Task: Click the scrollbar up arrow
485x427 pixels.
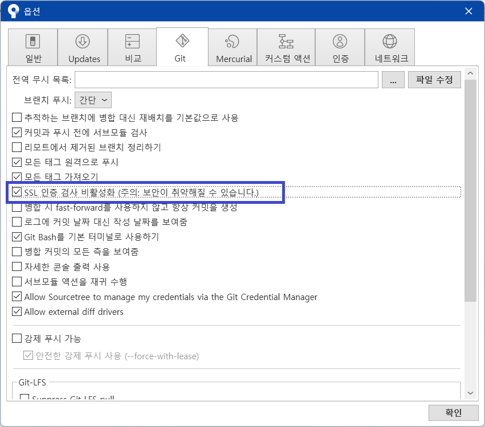Action: tap(470, 73)
